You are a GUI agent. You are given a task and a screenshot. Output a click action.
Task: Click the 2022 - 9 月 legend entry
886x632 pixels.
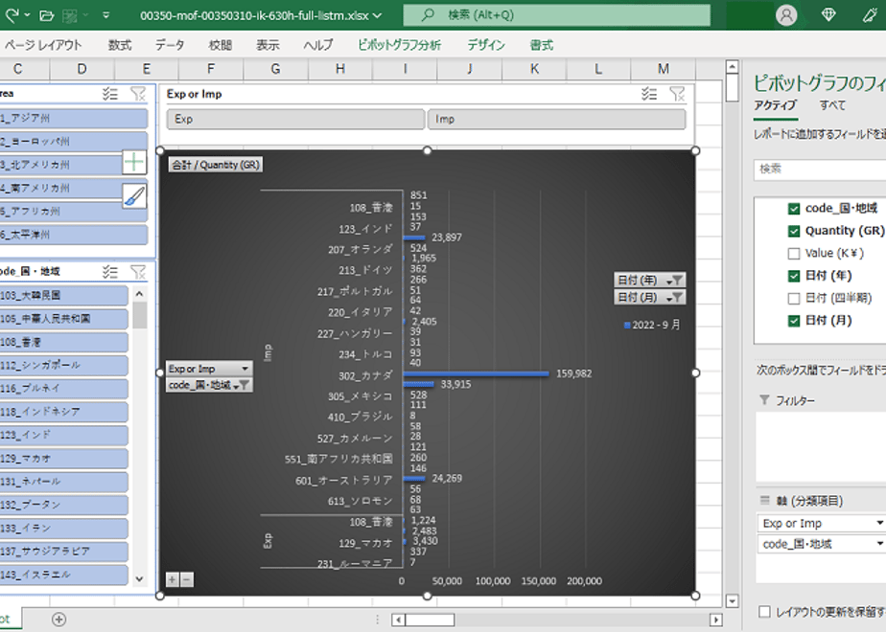pos(652,325)
